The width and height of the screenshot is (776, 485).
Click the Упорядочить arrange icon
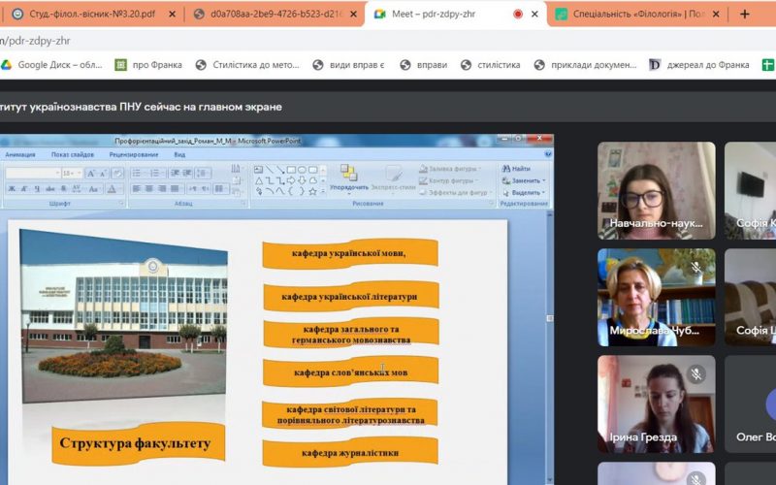click(348, 177)
